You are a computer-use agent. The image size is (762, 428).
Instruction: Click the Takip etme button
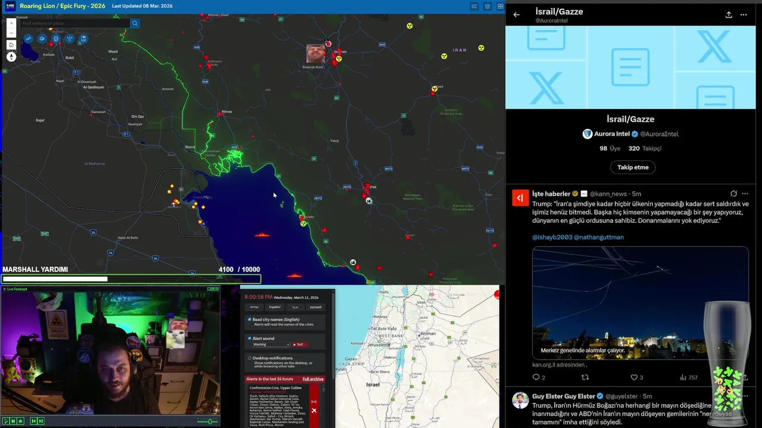633,167
